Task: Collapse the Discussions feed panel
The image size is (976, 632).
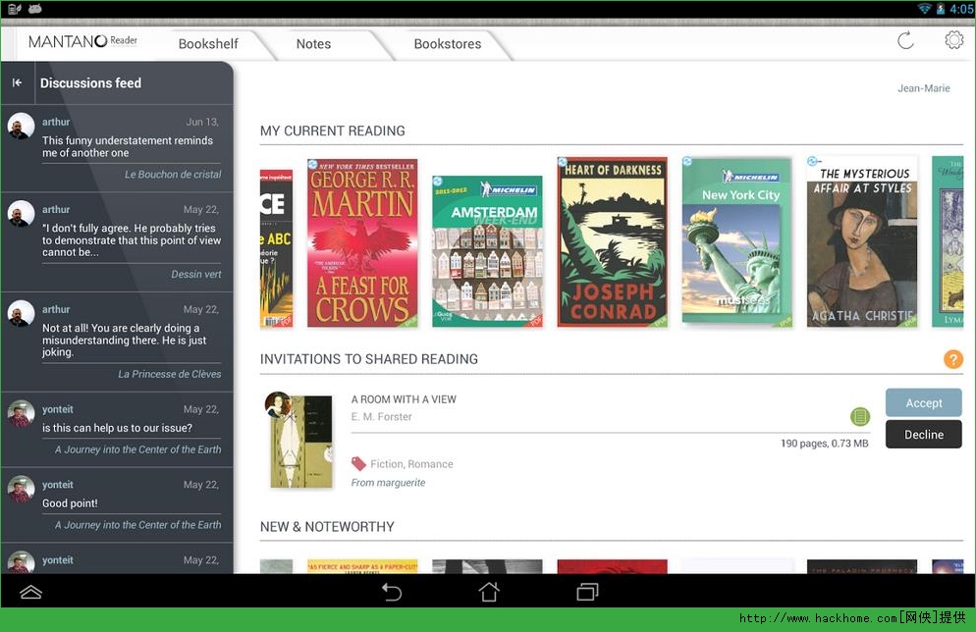Action: [x=17, y=83]
